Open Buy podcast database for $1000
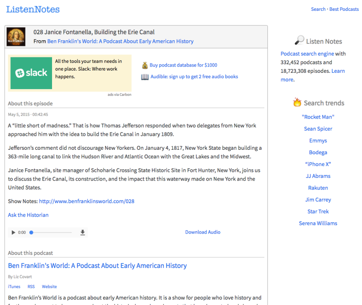 pyautogui.click(x=183, y=65)
